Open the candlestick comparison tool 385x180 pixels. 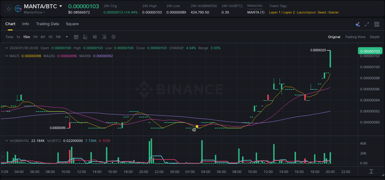click(95, 37)
